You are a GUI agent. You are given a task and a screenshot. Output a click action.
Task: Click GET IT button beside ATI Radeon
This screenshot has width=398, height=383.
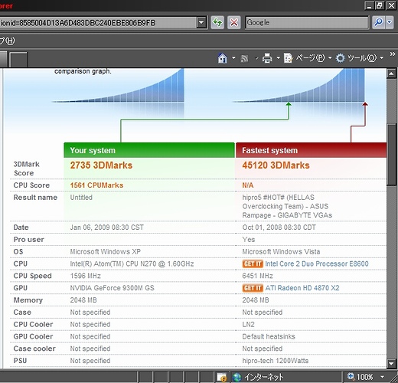coord(253,288)
